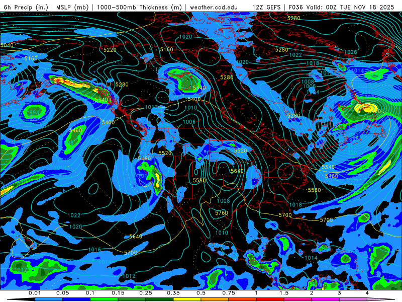
Task: Pick the red 1–1.5 legend swatch
Action: click(270, 299)
